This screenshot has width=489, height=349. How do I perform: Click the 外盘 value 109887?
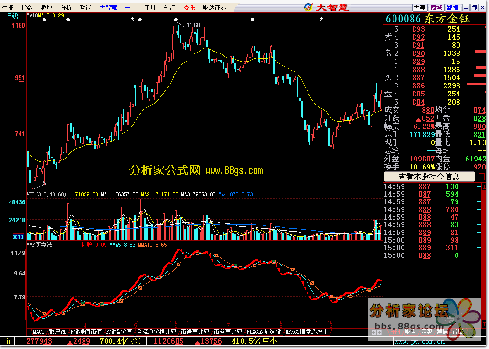pos(422,159)
